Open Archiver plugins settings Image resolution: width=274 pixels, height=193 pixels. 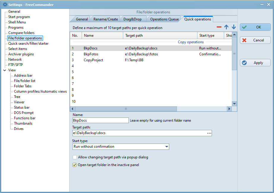coord(21,54)
